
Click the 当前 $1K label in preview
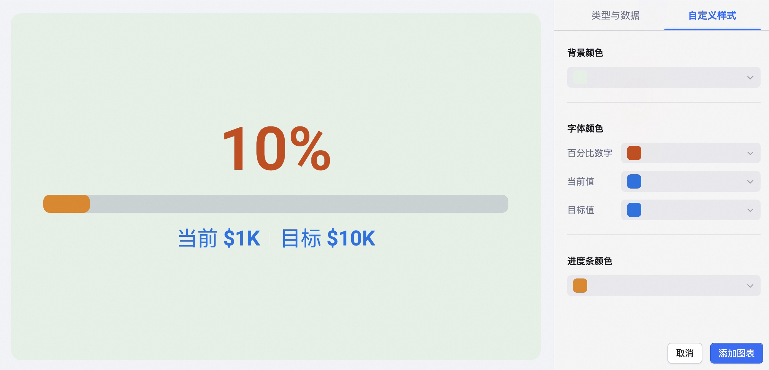point(219,238)
